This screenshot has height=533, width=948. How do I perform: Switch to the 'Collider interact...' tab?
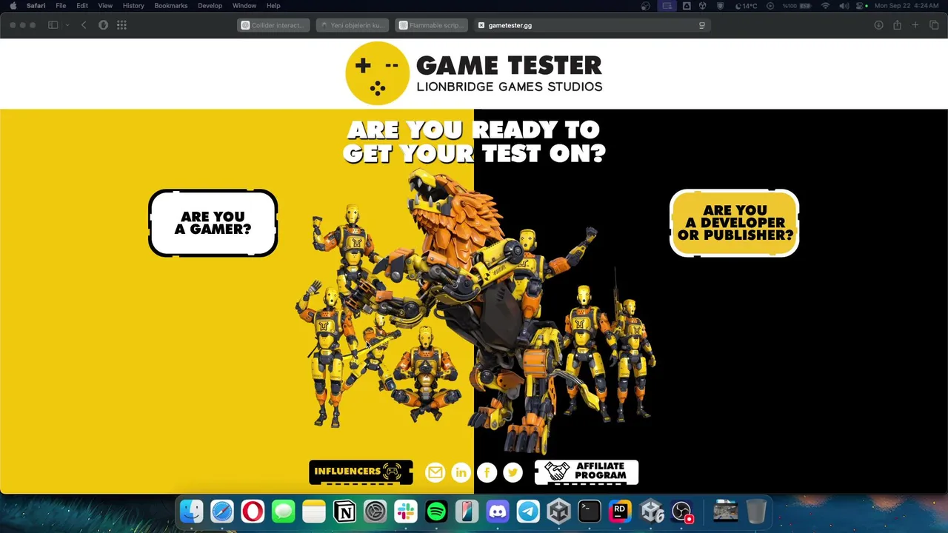[273, 25]
